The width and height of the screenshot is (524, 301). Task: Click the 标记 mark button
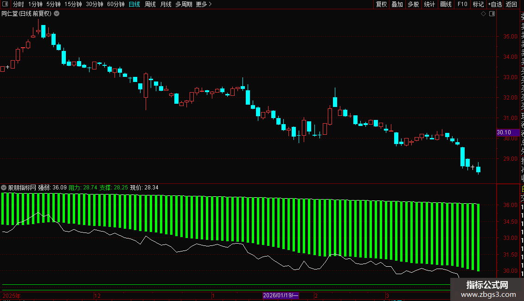(478, 4)
